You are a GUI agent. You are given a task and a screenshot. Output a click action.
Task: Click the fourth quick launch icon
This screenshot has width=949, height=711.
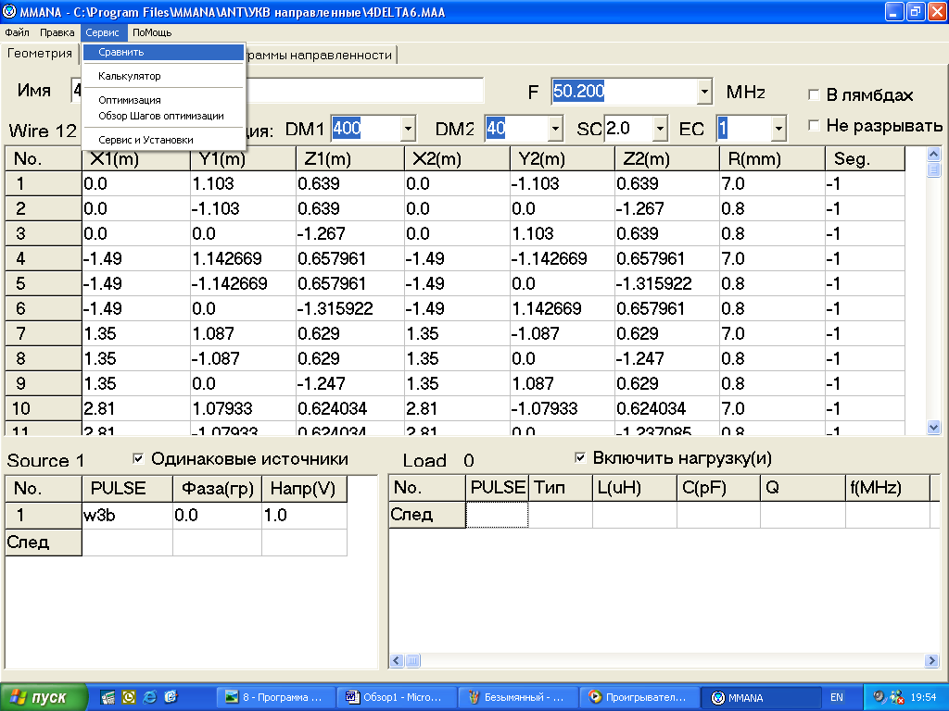171,697
